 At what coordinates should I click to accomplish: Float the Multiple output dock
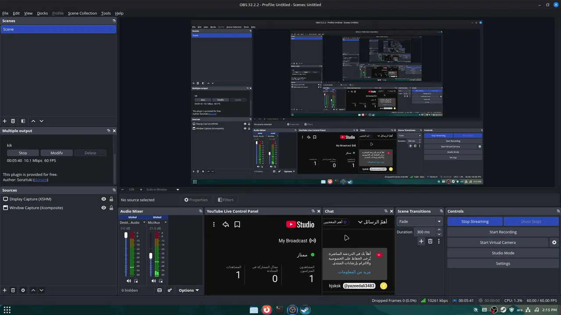[x=109, y=131]
